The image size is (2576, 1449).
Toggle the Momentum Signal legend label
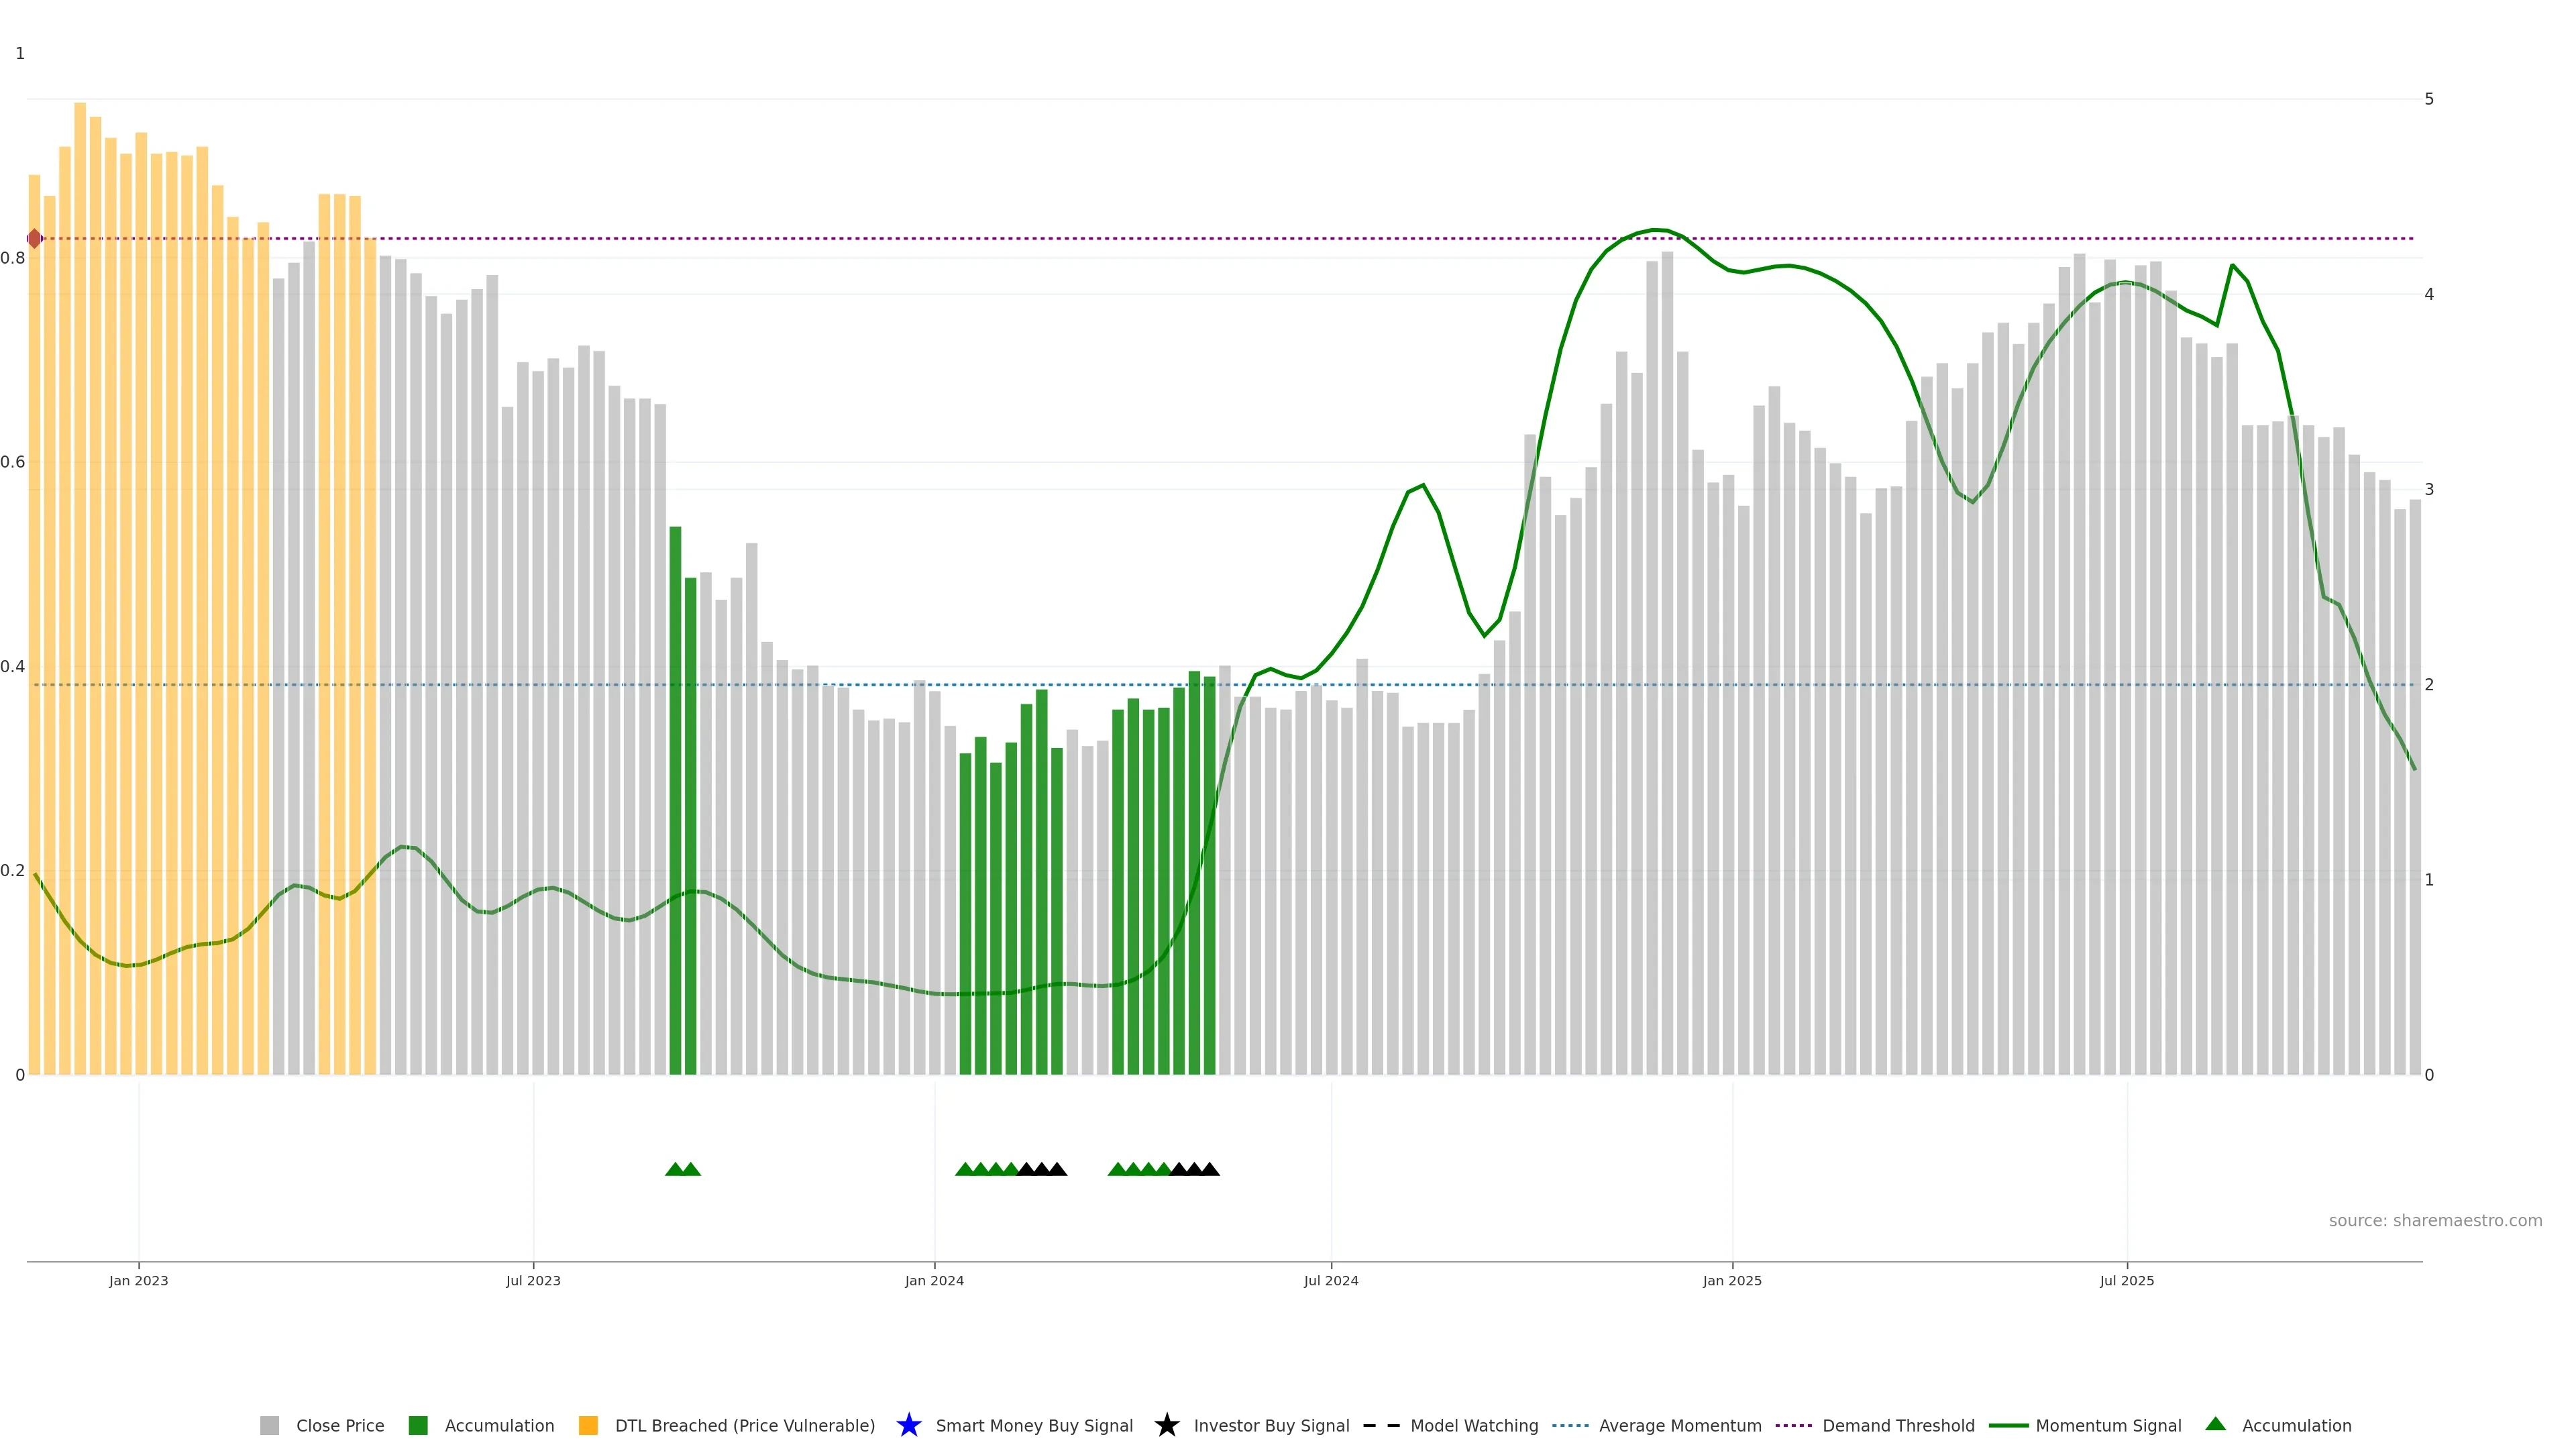(2108, 1425)
